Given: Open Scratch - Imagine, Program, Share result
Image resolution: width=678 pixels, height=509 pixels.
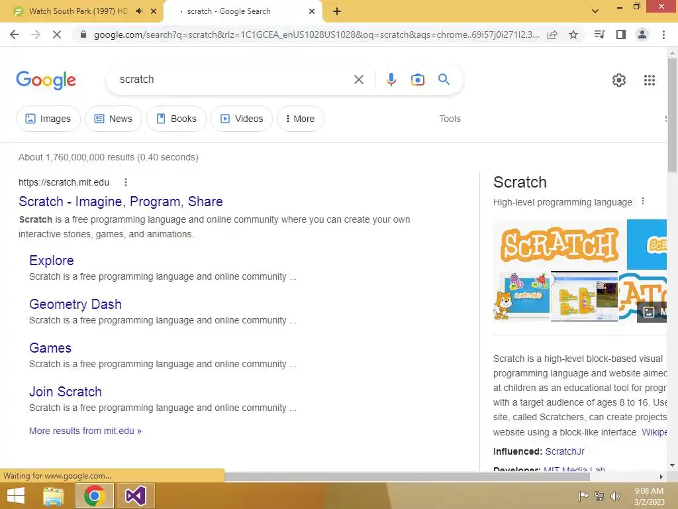Looking at the screenshot, I should point(121,201).
